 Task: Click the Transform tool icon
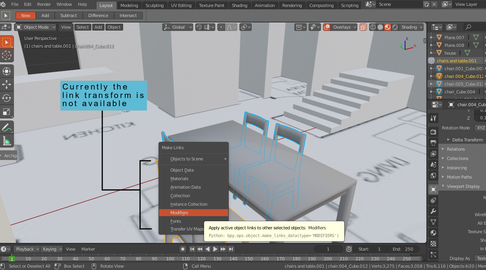(x=7, y=71)
